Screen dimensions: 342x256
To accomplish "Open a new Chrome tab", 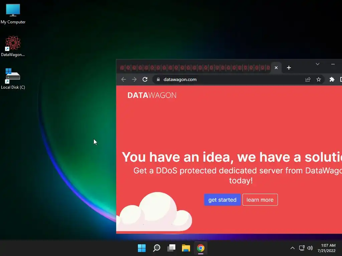I will [289, 68].
